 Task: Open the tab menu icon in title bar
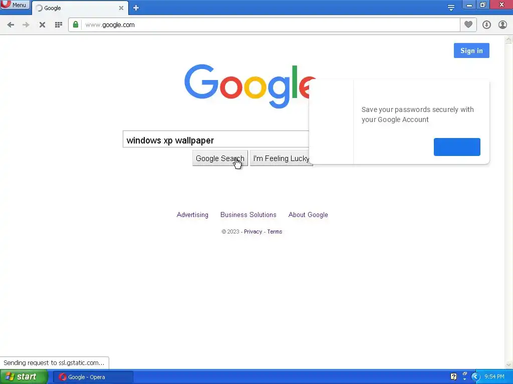pyautogui.click(x=451, y=7)
